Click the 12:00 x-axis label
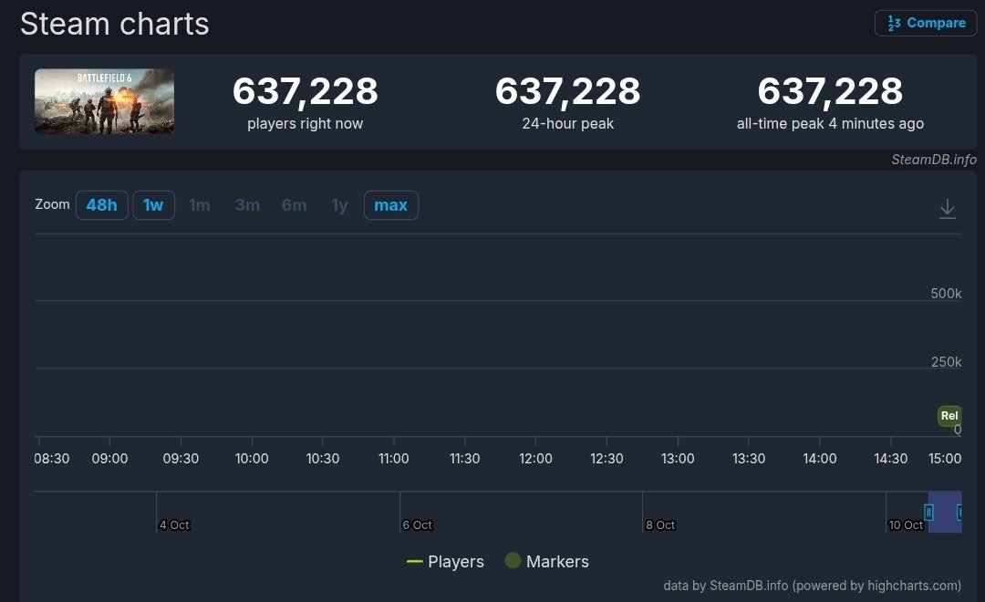985x602 pixels. (536, 459)
